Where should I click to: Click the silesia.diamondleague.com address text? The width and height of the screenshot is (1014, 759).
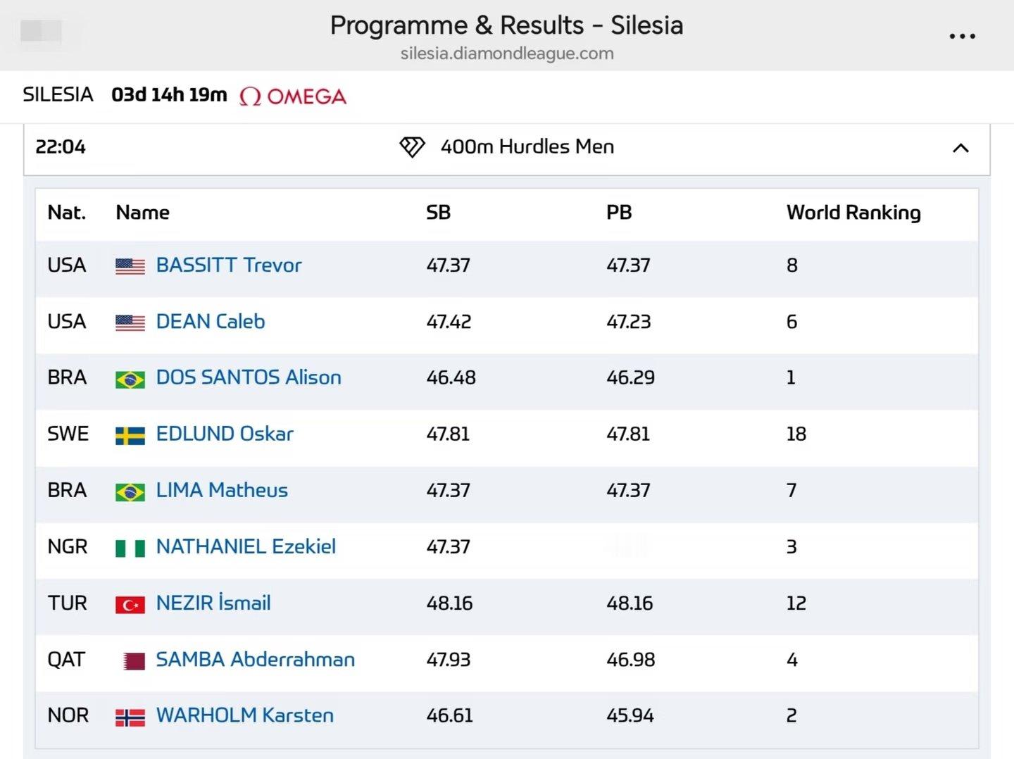(507, 54)
